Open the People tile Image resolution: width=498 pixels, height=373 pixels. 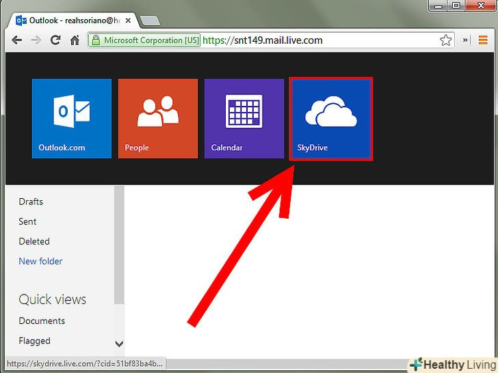tap(158, 118)
